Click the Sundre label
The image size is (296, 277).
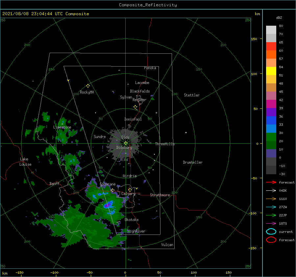point(100,136)
